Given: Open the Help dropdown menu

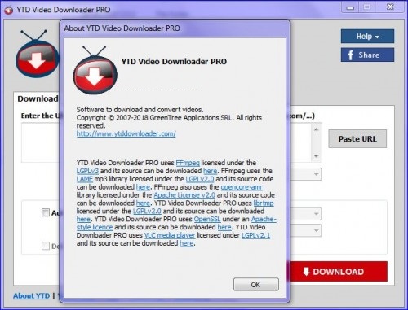Looking at the screenshot, I should point(367,37).
